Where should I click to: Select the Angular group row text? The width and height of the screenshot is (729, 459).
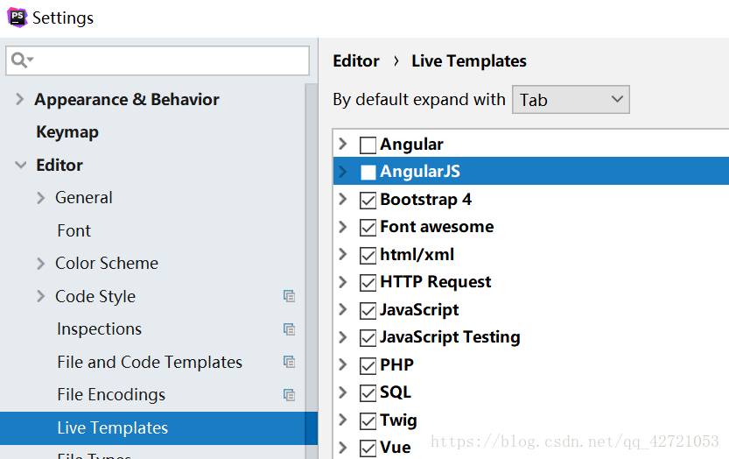411,145
